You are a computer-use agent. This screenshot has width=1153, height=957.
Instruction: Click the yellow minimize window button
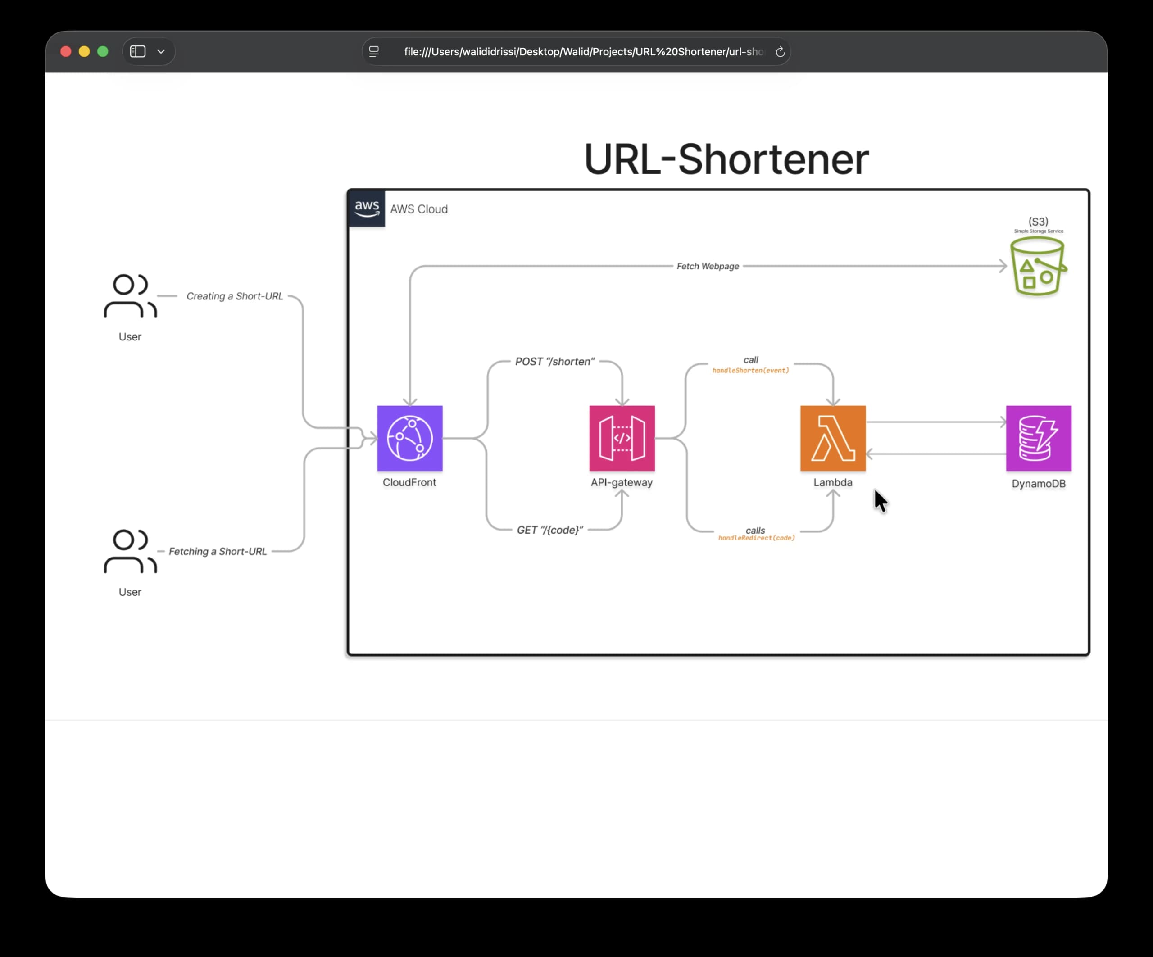(84, 52)
